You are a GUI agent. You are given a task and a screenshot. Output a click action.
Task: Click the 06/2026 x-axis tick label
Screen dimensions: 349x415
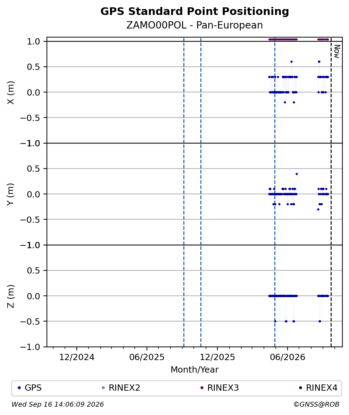pos(288,357)
